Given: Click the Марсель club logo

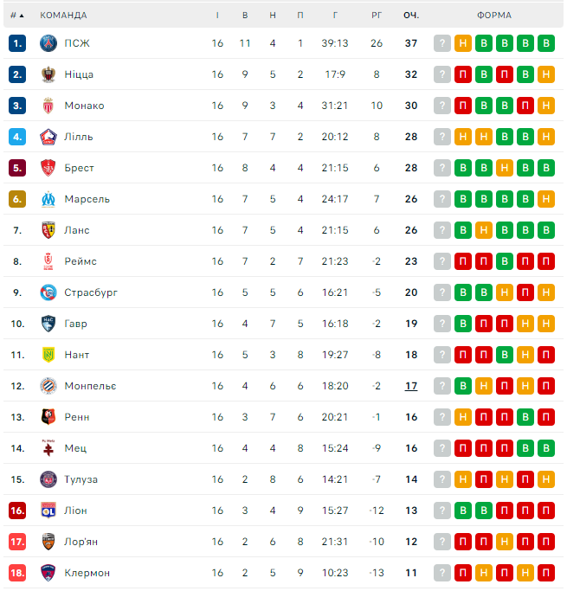Looking at the screenshot, I should coord(48,199).
